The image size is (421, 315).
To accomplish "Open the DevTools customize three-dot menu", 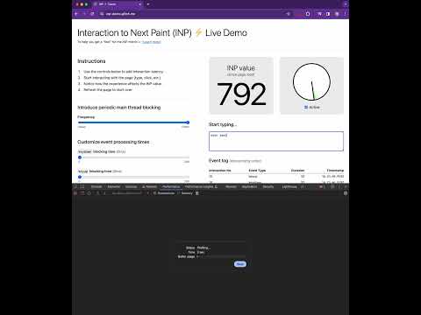I will (x=339, y=186).
